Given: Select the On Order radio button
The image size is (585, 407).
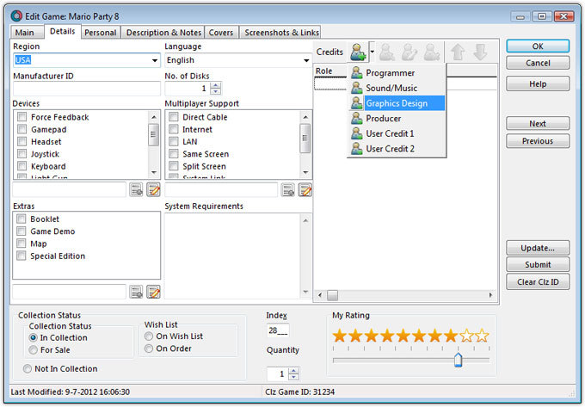Looking at the screenshot, I should click(x=149, y=348).
